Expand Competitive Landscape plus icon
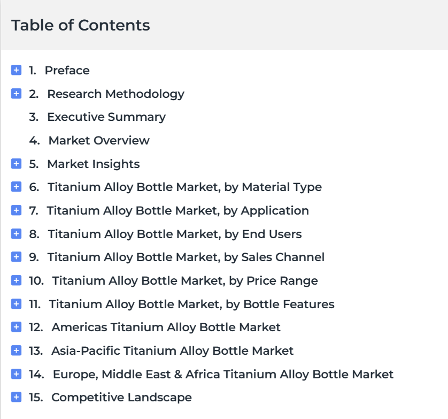The height and width of the screenshot is (419, 448). click(16, 397)
